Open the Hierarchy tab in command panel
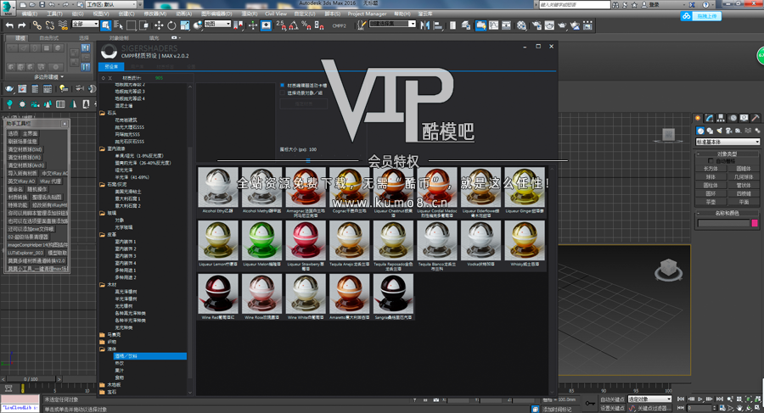The height and width of the screenshot is (413, 764). coord(721,118)
